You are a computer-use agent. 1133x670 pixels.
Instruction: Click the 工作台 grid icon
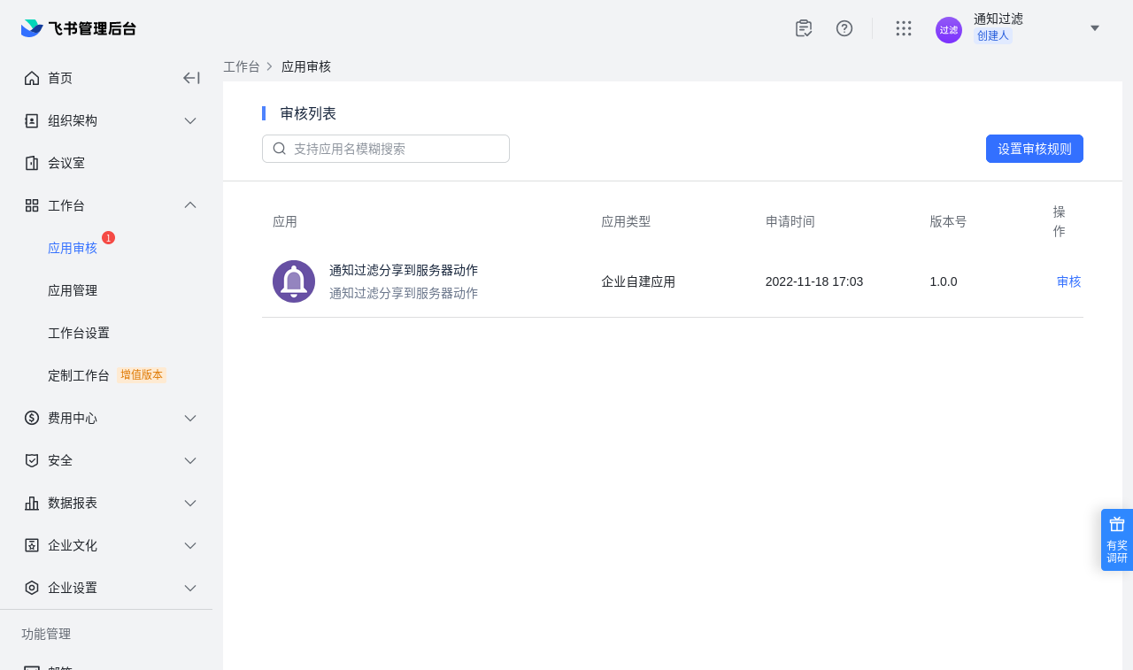click(32, 205)
